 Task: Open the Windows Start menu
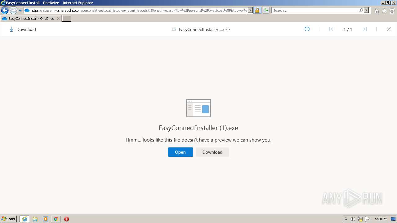8,219
